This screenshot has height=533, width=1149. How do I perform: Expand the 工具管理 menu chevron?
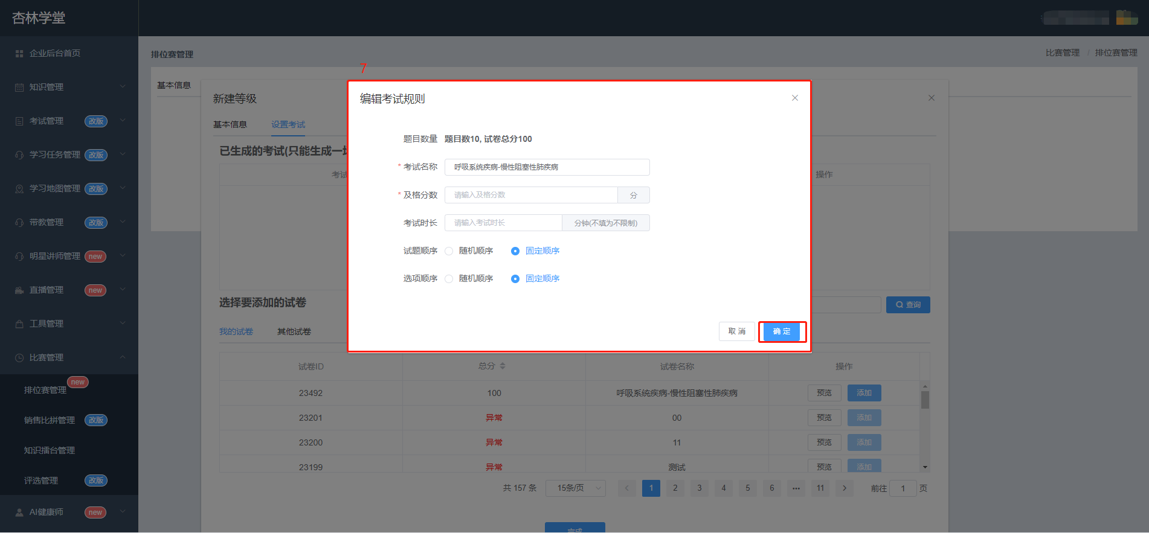pos(123,324)
